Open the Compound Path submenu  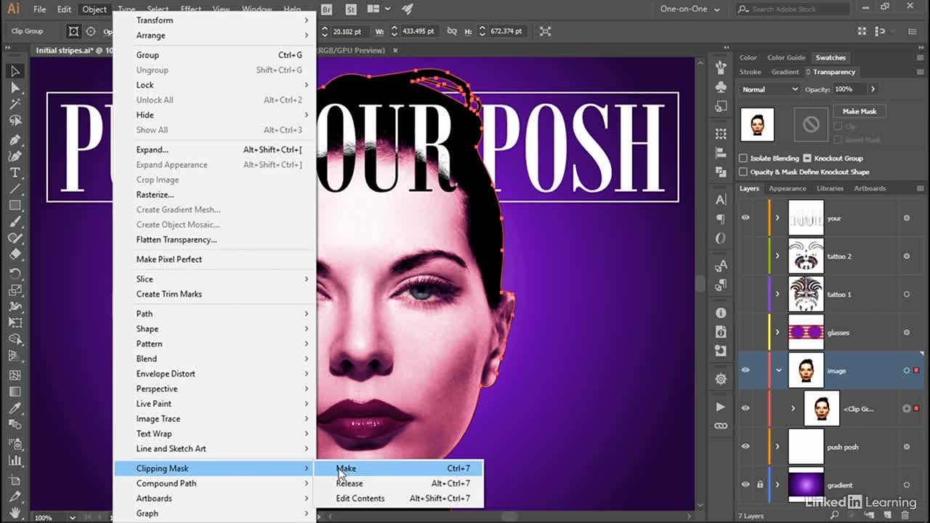(x=215, y=483)
